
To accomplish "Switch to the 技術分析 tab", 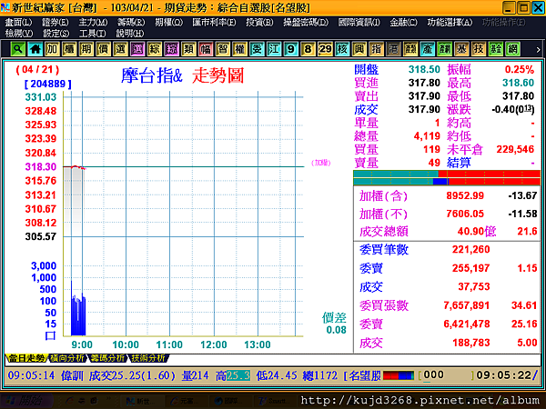I will coord(148,358).
